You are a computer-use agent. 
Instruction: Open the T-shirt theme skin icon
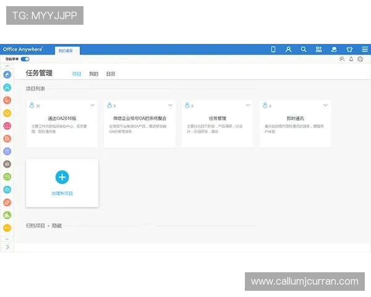[x=349, y=49]
